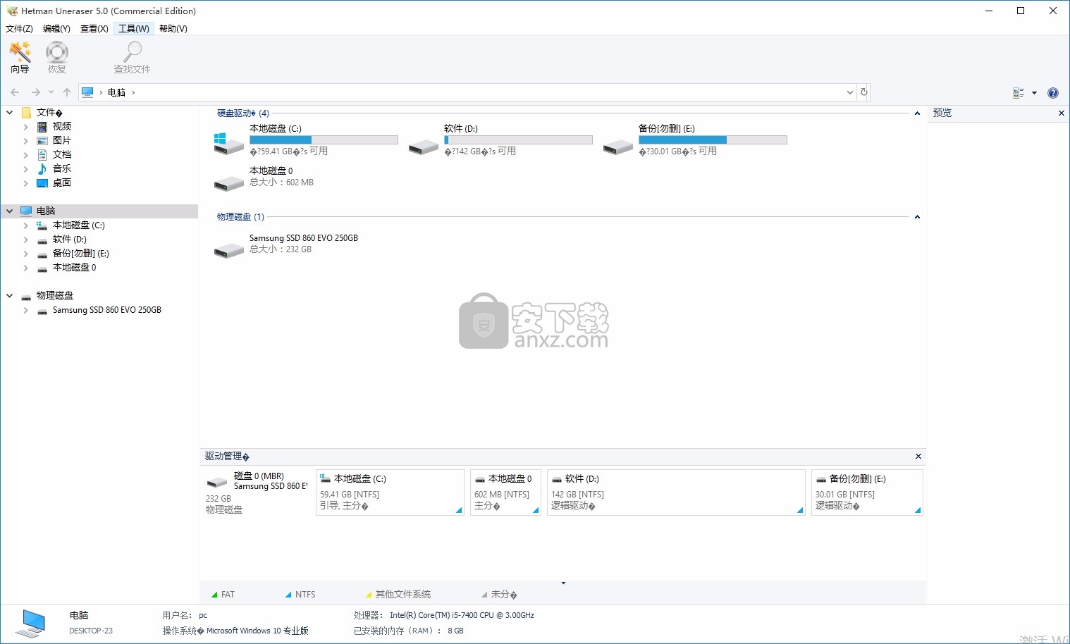The width and height of the screenshot is (1070, 644).
Task: Select 电脑 node in tree
Action: [x=46, y=211]
